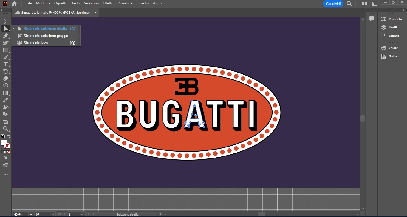The width and height of the screenshot is (407, 217).
Task: Click the Stroke swatch with red slash
Action: [x=7, y=146]
